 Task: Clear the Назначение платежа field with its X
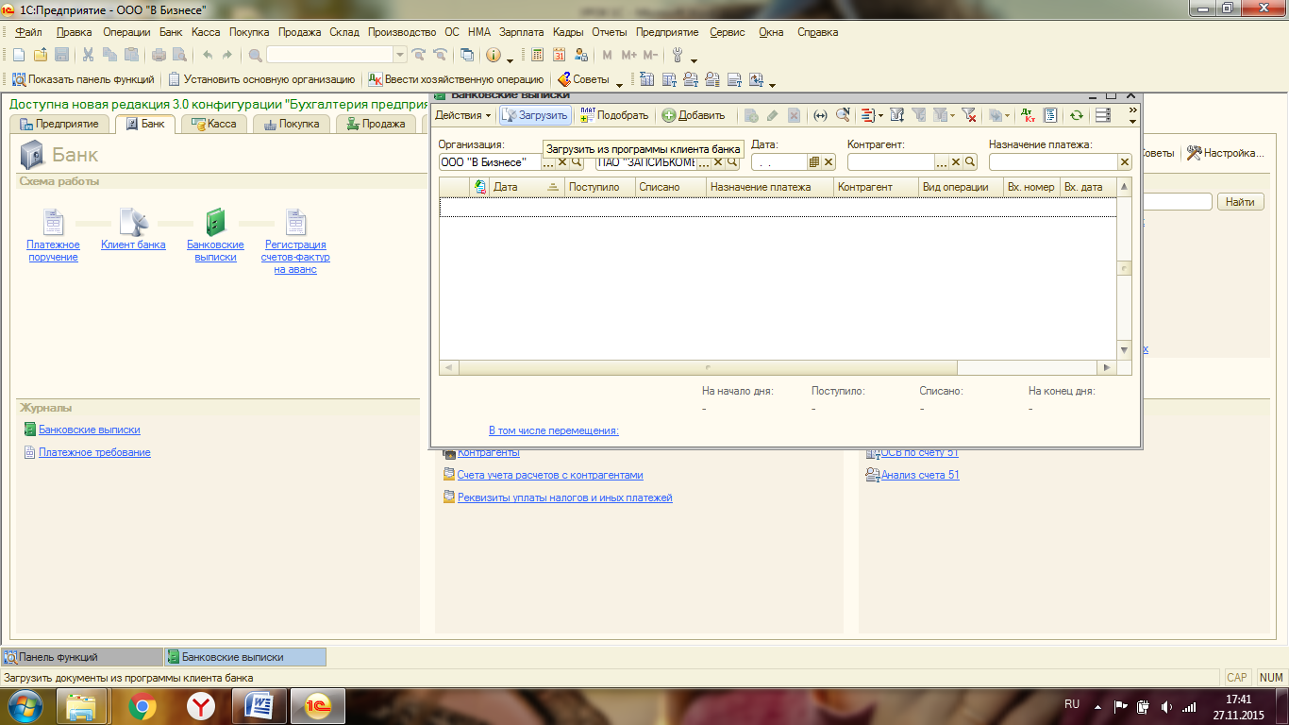pyautogui.click(x=1125, y=162)
